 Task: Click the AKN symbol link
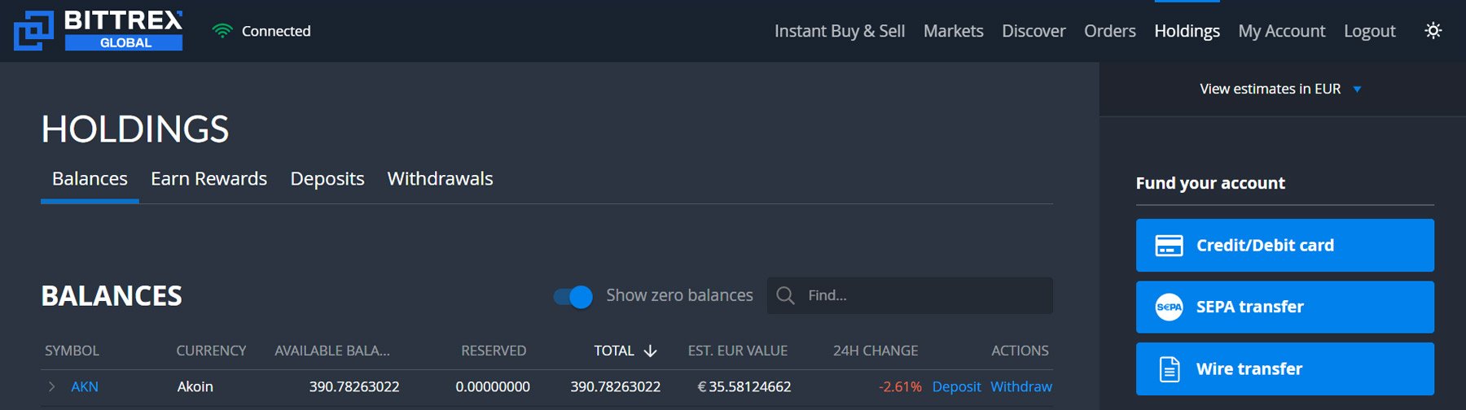[85, 386]
